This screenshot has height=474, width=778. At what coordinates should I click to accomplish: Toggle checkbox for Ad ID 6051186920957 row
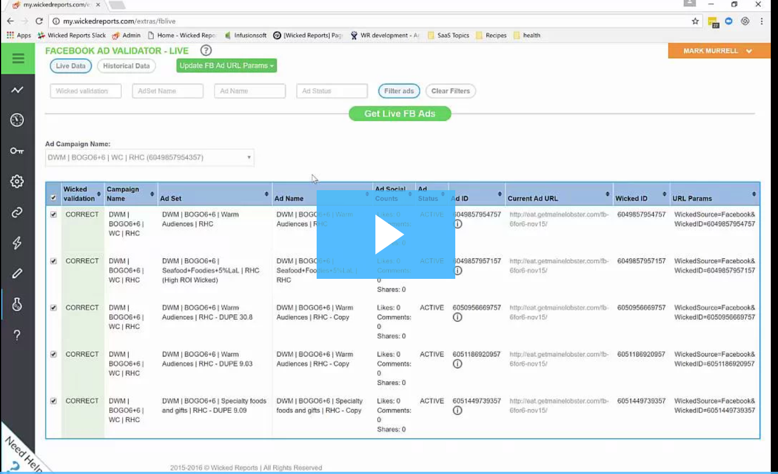tap(53, 354)
